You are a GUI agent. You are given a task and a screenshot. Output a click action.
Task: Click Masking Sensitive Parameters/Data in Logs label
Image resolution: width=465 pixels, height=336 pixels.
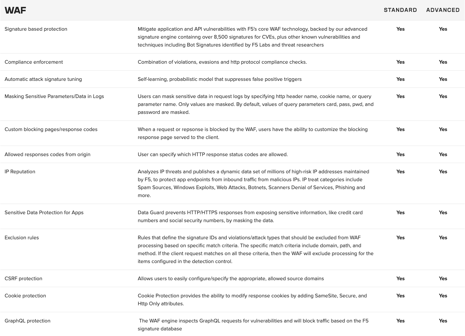click(x=54, y=96)
